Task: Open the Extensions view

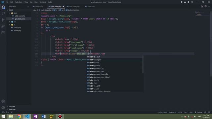Action: [3, 32]
